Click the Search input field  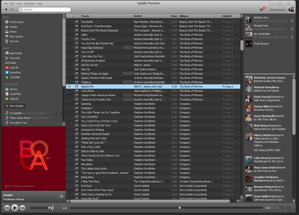pyautogui.click(x=45, y=9)
